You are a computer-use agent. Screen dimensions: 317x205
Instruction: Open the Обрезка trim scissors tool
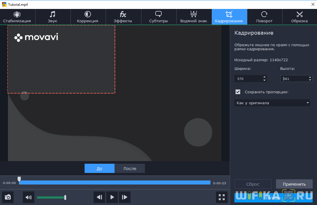[x=299, y=17]
